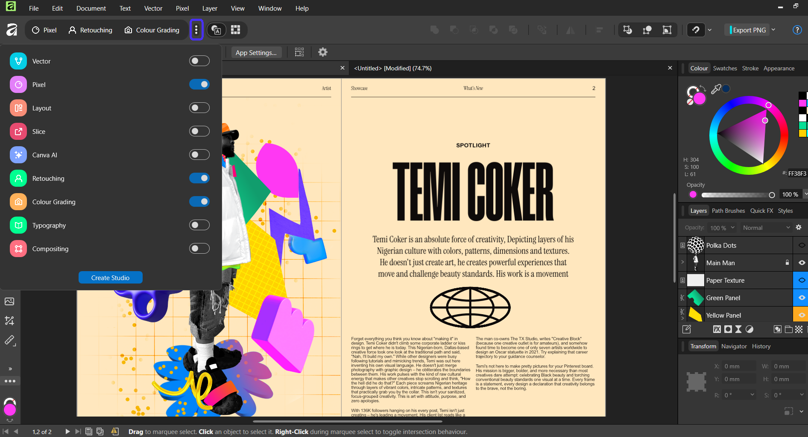Click the Canva AI studio icon
808x437 pixels.
18,155
